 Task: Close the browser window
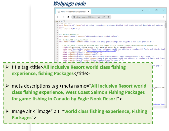pyautogui.click(x=163, y=10)
